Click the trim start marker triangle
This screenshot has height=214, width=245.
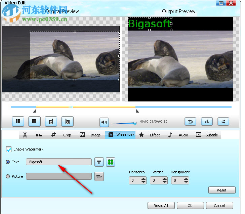click(35, 111)
